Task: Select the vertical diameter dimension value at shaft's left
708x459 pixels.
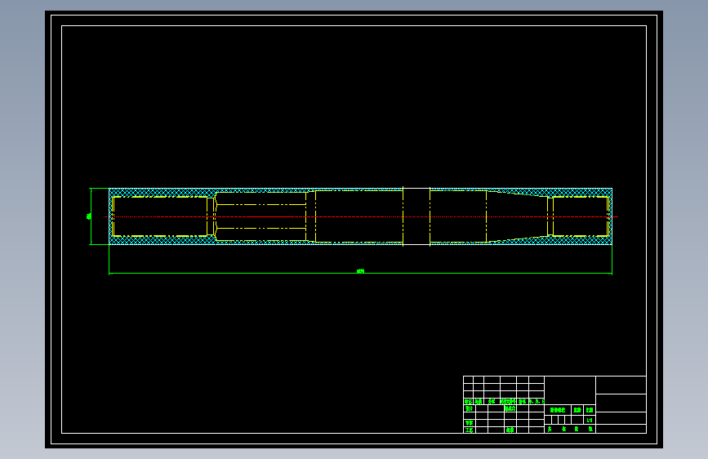Action: point(88,216)
